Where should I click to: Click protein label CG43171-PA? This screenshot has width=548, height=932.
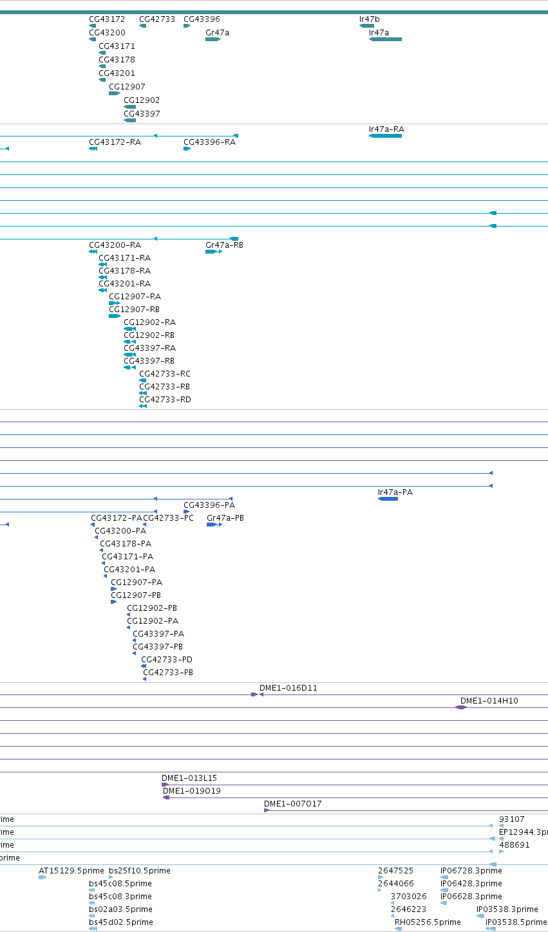click(128, 557)
